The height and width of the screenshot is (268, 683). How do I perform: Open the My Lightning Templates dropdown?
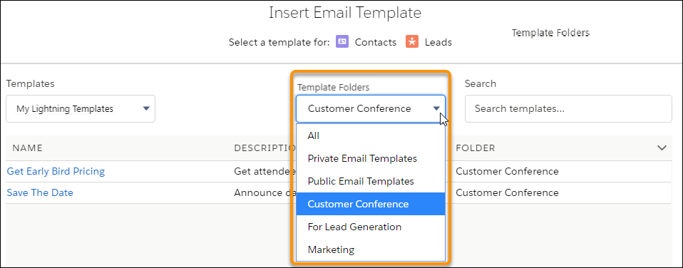pyautogui.click(x=81, y=108)
